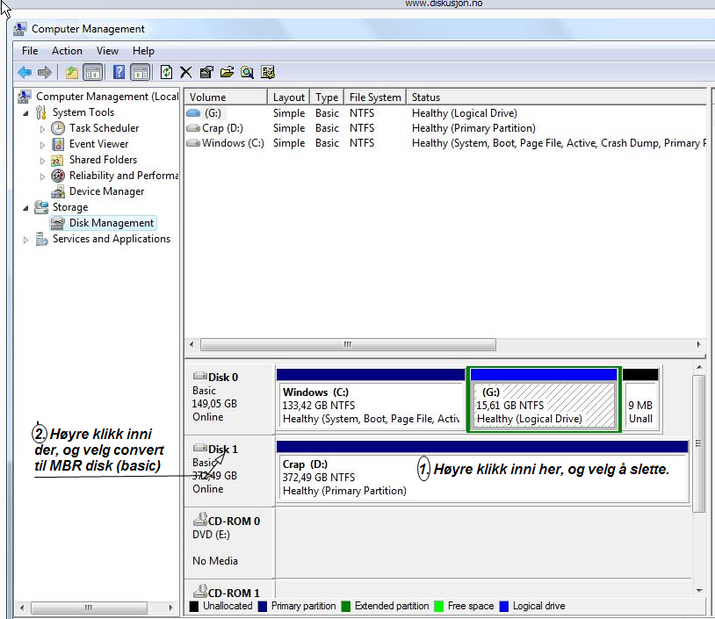Open Device Manager from the tree
This screenshot has width=715, height=619.
(106, 191)
